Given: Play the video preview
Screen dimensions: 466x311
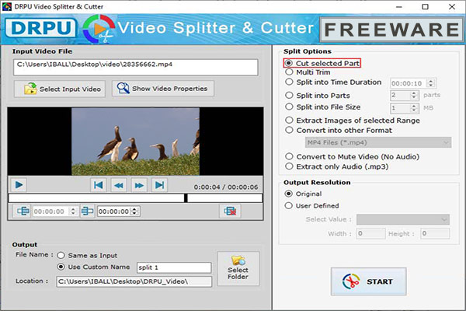Looking at the screenshot, I should (19, 185).
